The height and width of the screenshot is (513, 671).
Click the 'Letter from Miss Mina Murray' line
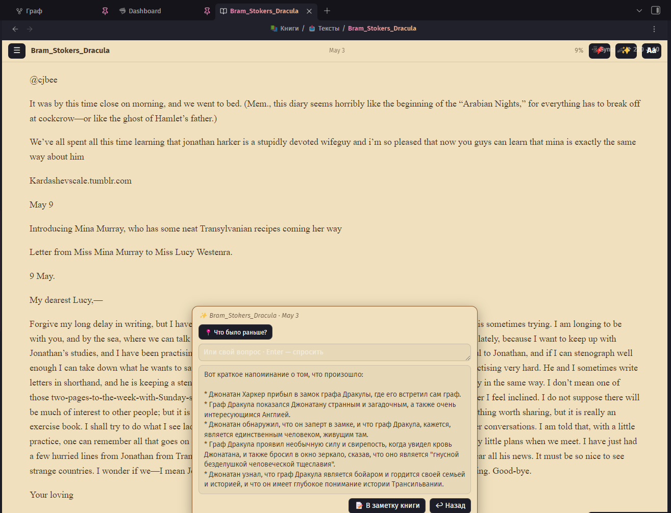click(131, 252)
